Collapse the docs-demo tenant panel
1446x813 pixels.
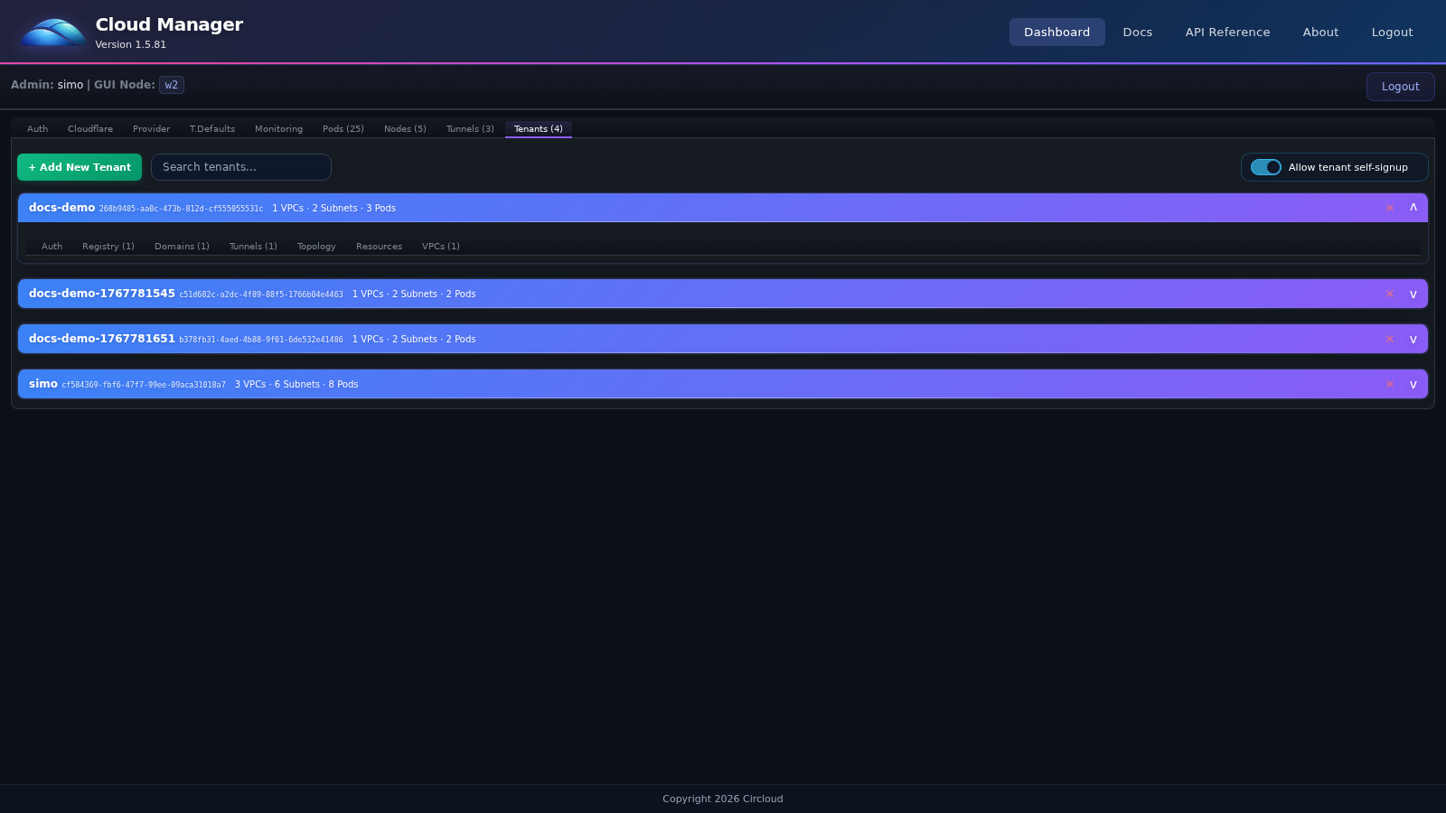coord(1413,207)
